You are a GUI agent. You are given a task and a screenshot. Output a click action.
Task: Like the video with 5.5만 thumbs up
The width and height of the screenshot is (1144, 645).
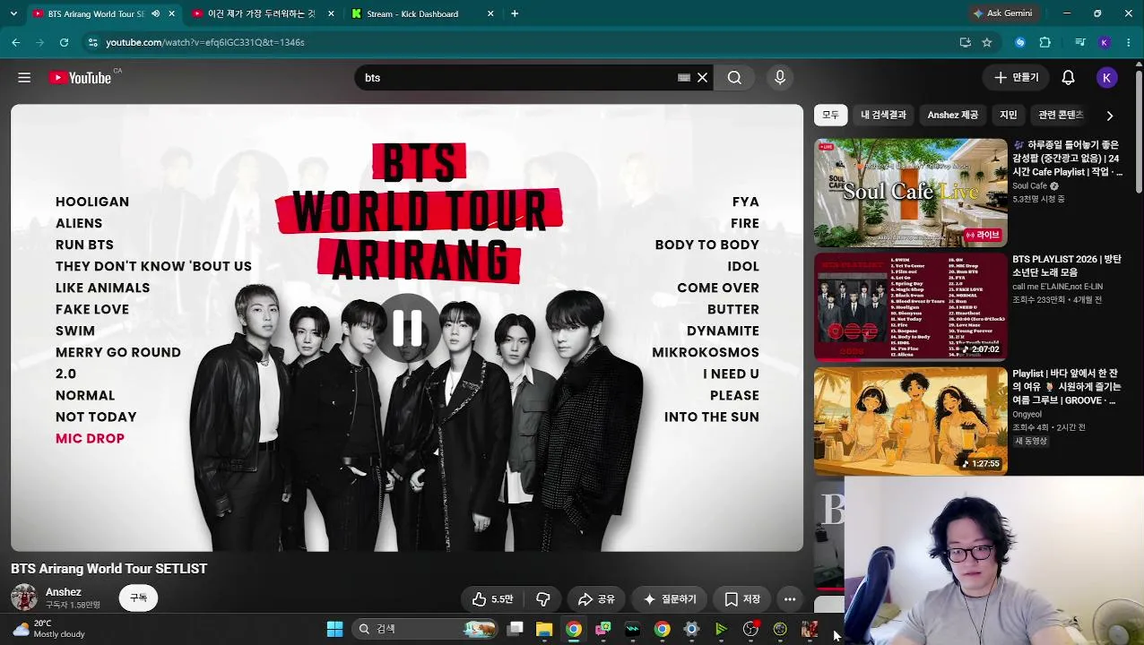tap(493, 599)
